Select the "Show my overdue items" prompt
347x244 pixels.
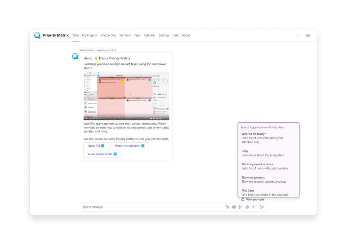268,166
